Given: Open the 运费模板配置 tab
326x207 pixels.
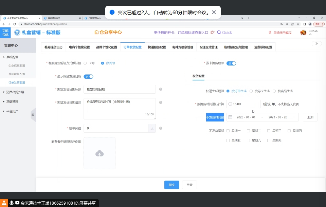Looking at the screenshot, I should (x=263, y=47).
